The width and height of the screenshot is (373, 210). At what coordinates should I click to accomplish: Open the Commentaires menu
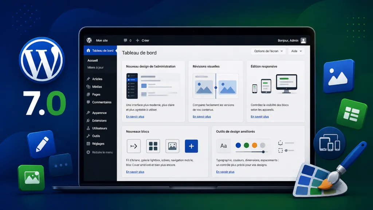(102, 102)
